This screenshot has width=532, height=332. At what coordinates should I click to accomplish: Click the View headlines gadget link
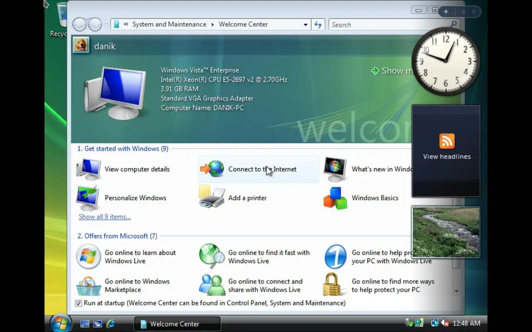point(447,156)
